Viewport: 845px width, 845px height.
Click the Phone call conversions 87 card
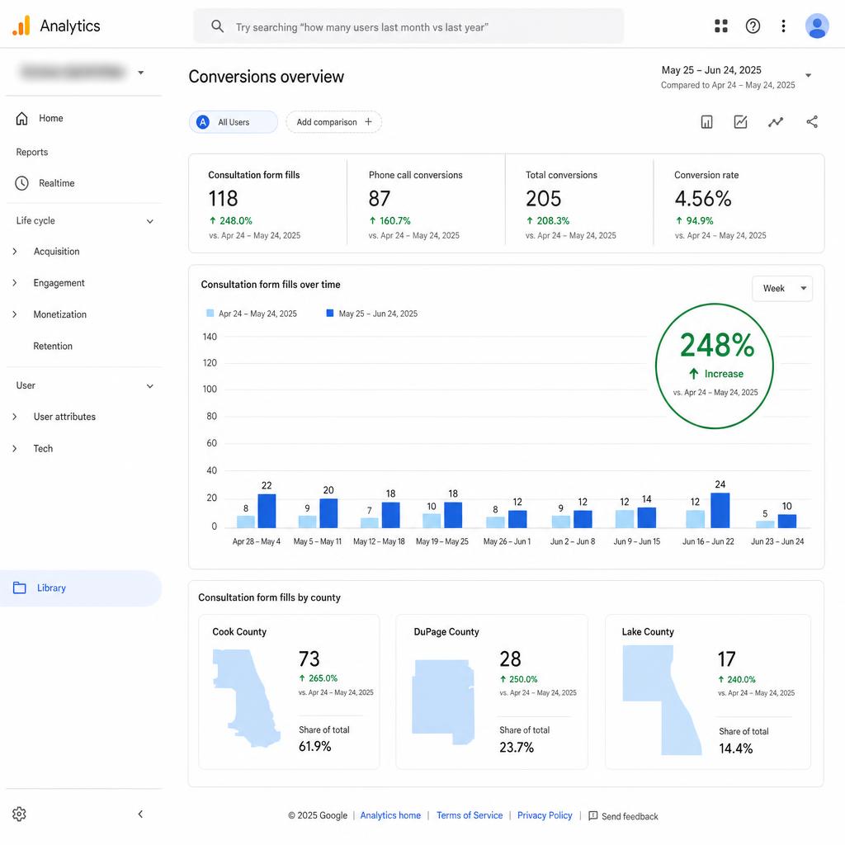(427, 204)
